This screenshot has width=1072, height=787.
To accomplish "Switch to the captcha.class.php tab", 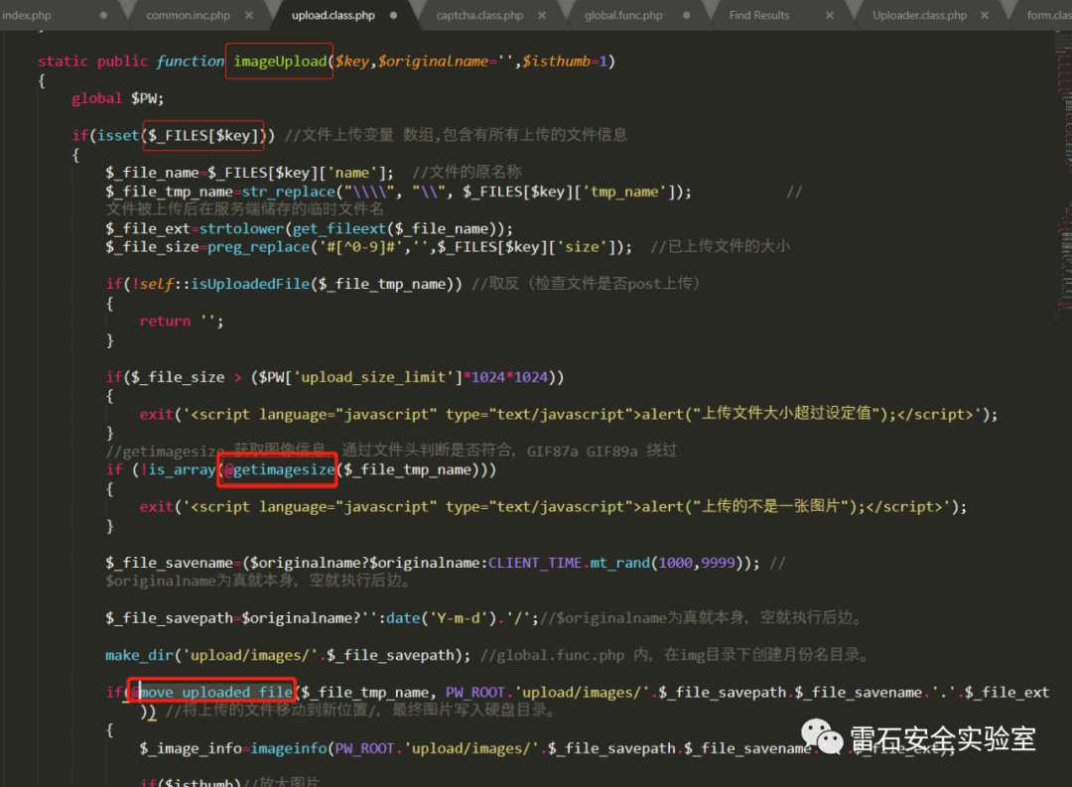I will coord(479,15).
